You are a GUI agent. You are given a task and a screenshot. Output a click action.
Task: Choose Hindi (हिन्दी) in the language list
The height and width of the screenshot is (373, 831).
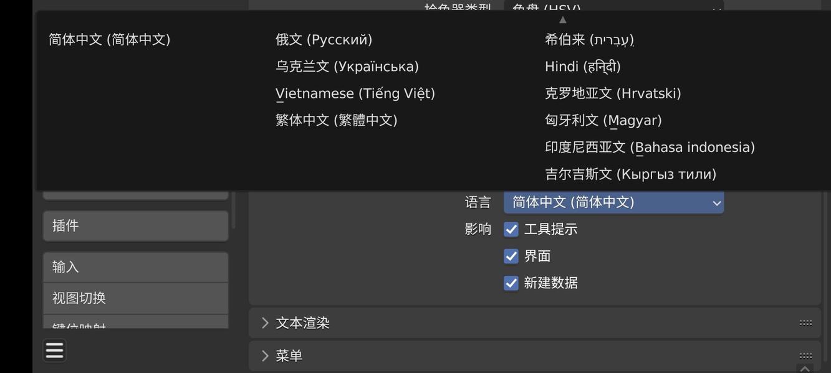(582, 65)
